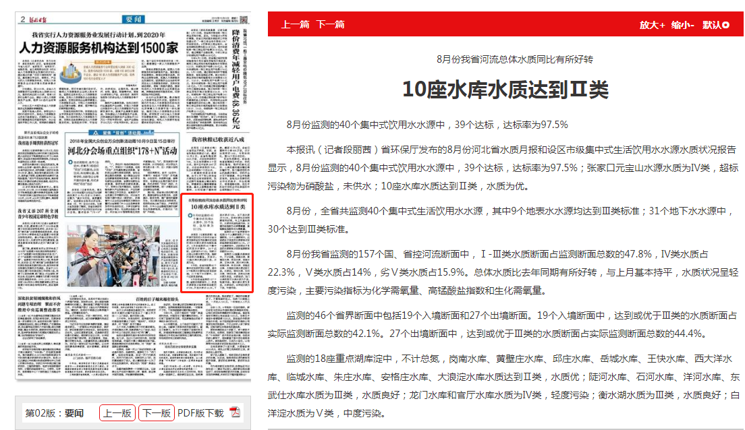Image resolution: width=745 pixels, height=430 pixels.
Task: Go to next article via 下一篇
Action: (330, 24)
